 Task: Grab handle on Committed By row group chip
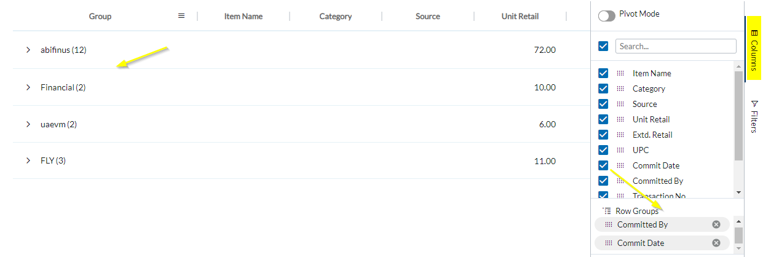coord(609,224)
